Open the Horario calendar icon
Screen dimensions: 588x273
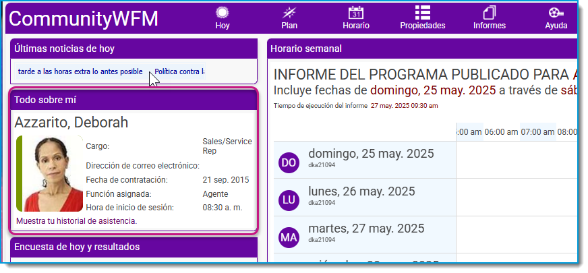point(356,13)
